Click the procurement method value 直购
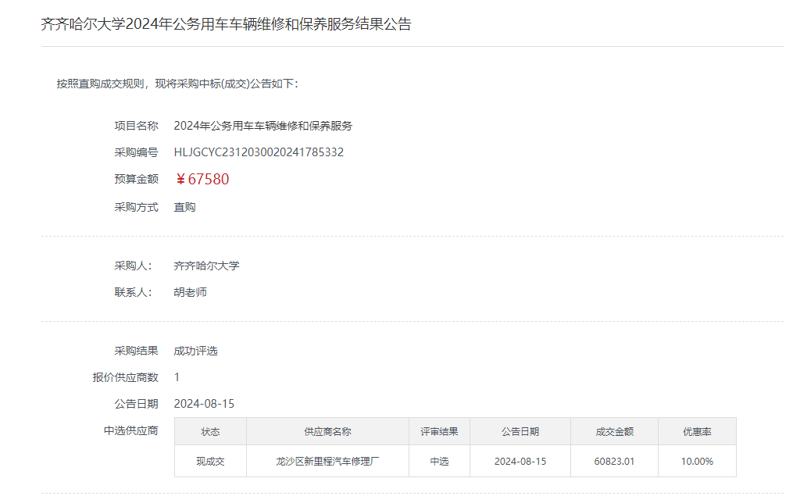The height and width of the screenshot is (496, 793). tap(184, 207)
